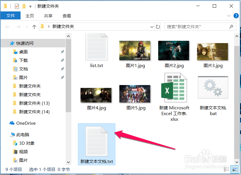Expand the ribbon with the chevron arrow

point(228,16)
